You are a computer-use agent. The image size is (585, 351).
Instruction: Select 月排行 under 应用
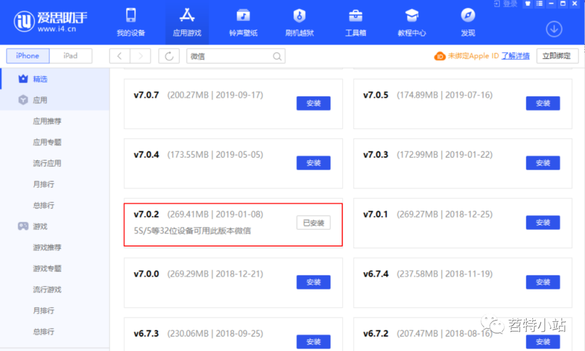point(44,184)
